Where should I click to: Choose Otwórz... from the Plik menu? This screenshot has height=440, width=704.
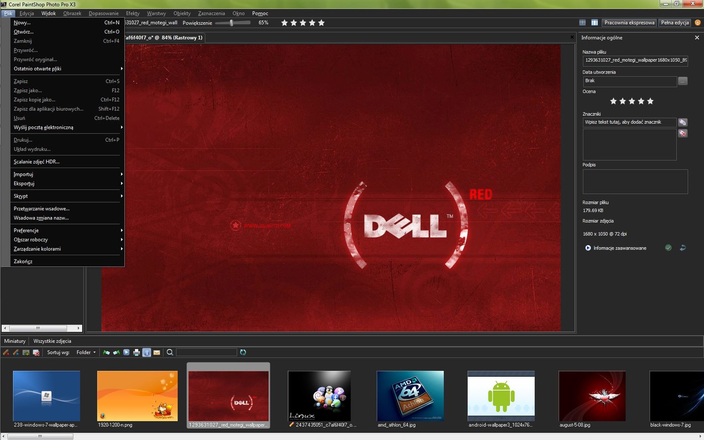[x=67, y=32]
